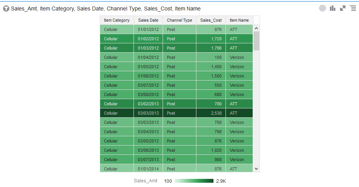Select the Item Category column header
Screen dimensions: 359x187
(x=117, y=20)
